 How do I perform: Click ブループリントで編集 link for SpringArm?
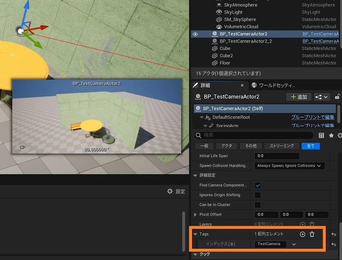[x=313, y=125]
